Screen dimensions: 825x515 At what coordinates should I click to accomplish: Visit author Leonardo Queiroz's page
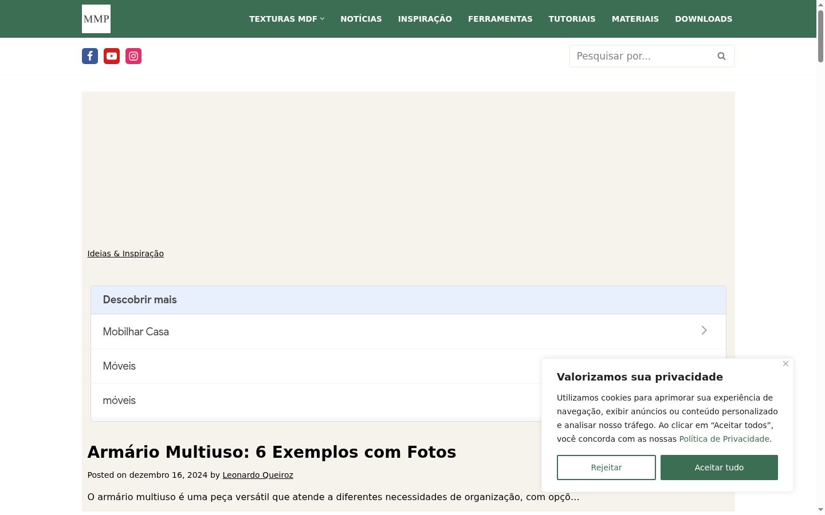[x=258, y=475]
